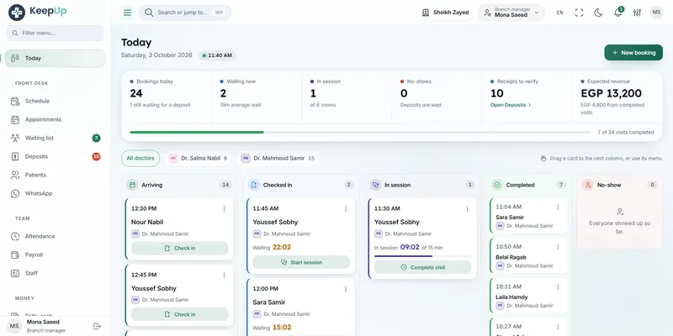Open menu on 12:45 PM arriving card

click(224, 276)
